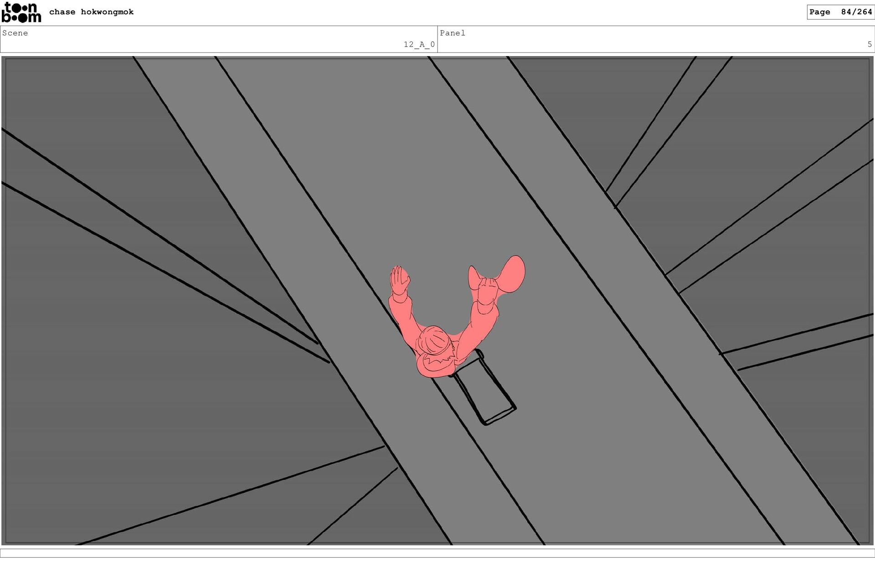Click the project title chase hokwongmok
This screenshot has width=875, height=566.
[91, 12]
